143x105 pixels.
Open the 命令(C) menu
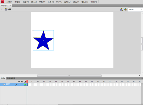[59, 2]
